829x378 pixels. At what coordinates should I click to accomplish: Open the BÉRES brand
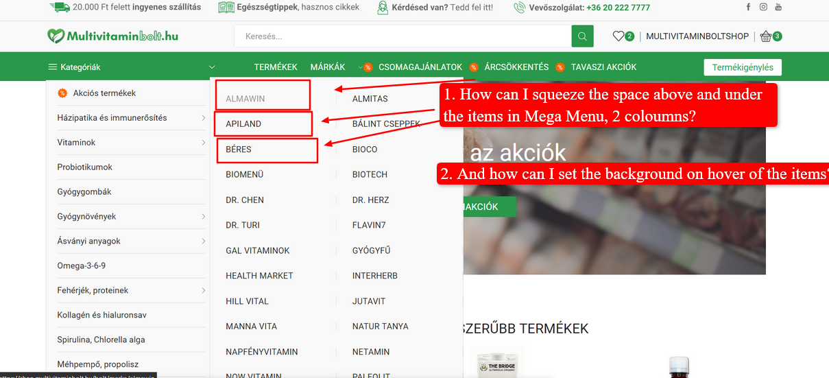tap(239, 150)
